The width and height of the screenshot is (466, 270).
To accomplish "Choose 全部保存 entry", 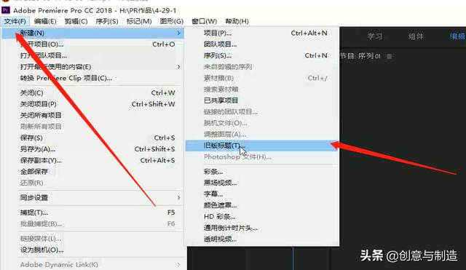I will pyautogui.click(x=93, y=172).
